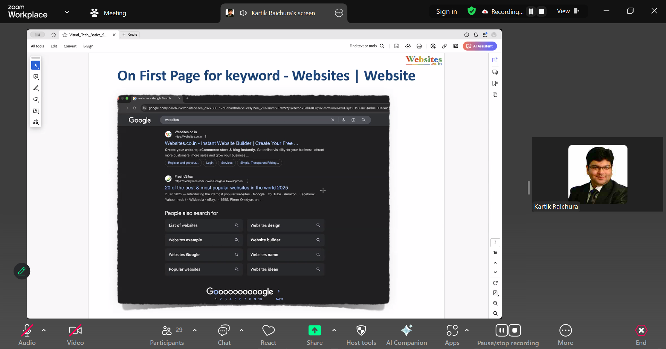Click the green Share screen button
This screenshot has height=349, width=666.
click(x=315, y=331)
